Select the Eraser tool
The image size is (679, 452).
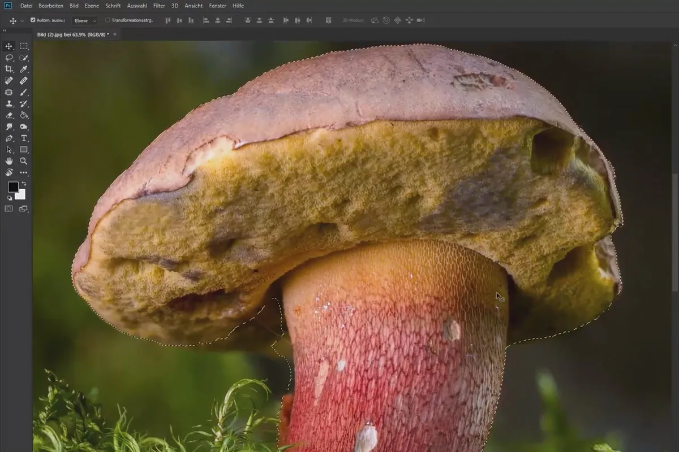click(x=9, y=115)
